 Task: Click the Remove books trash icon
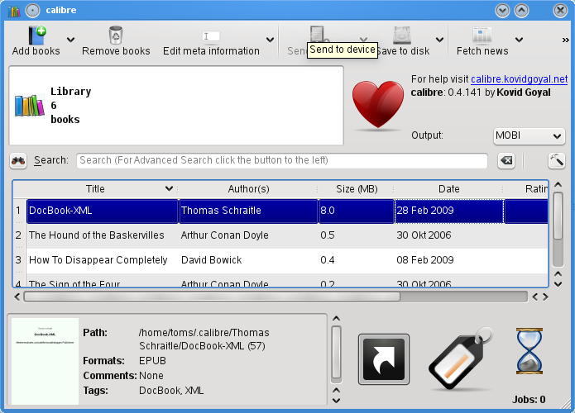[x=116, y=36]
